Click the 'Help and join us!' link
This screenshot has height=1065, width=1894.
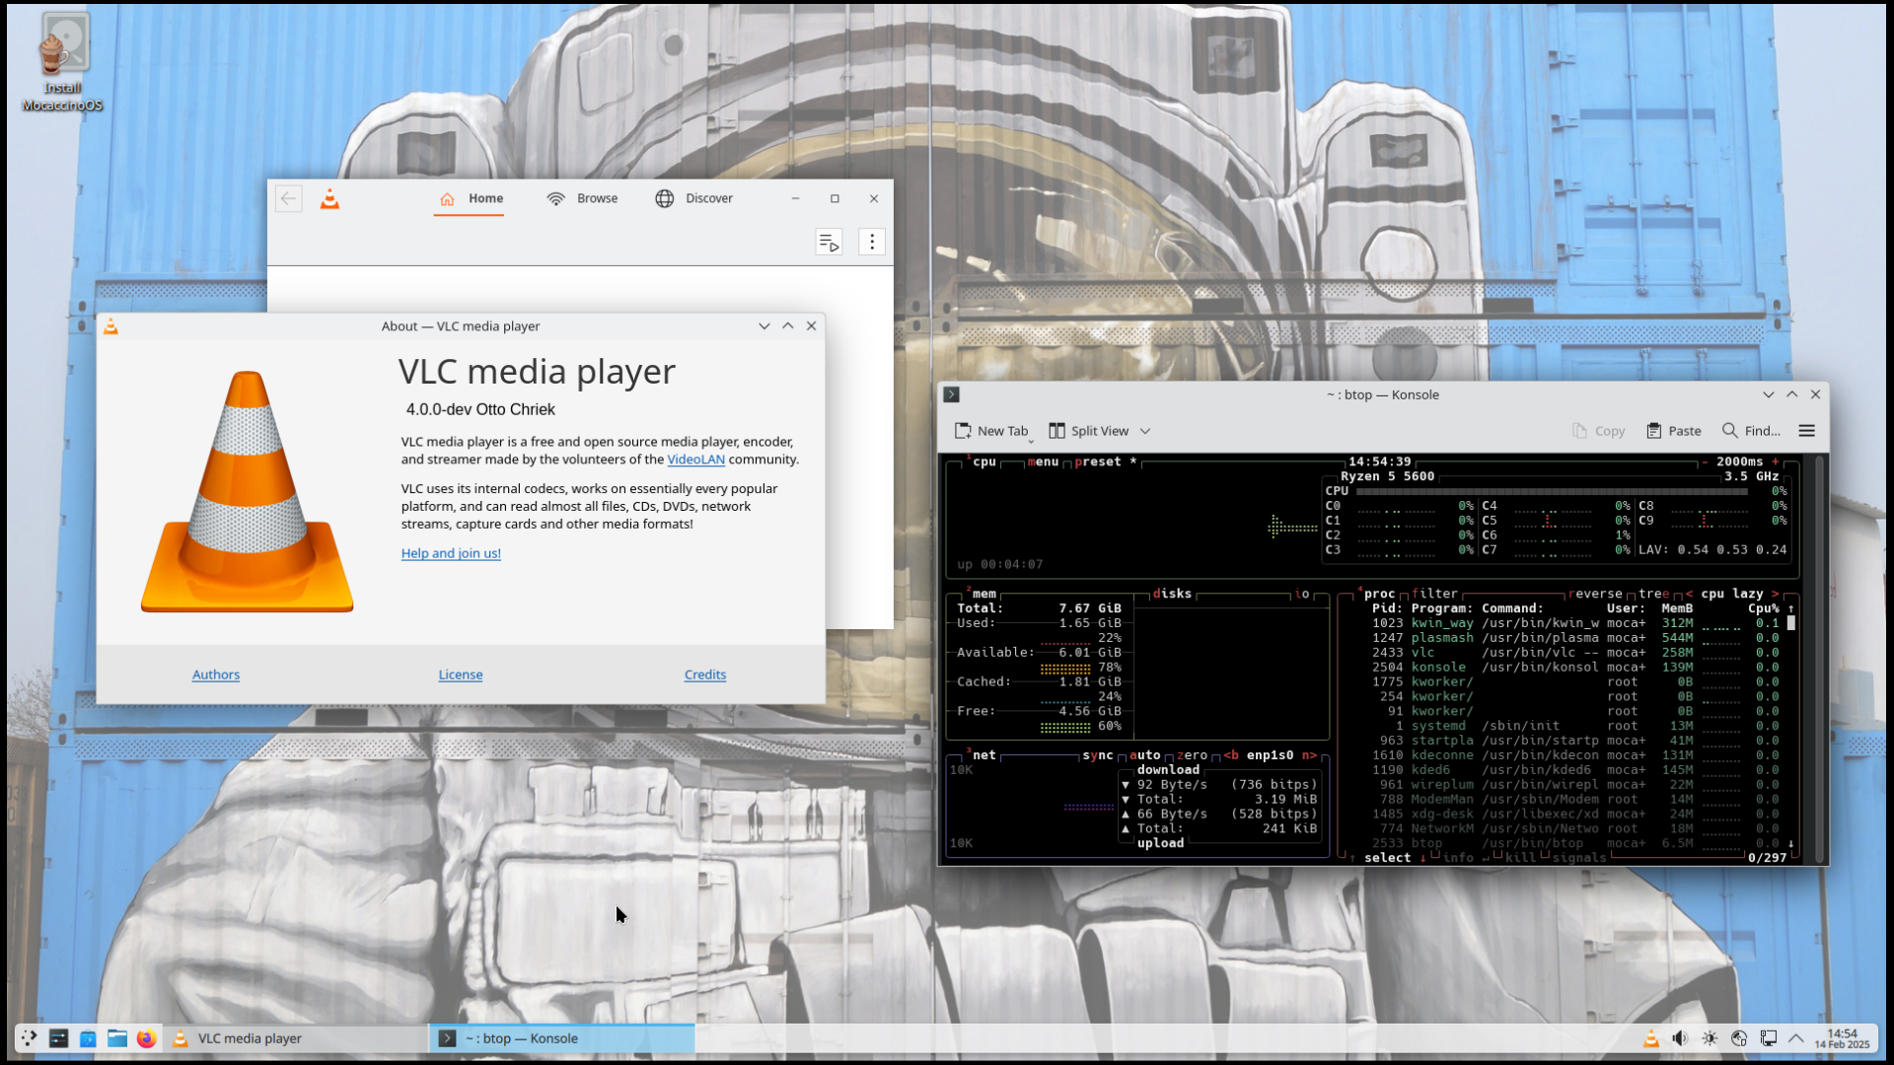[x=451, y=553]
